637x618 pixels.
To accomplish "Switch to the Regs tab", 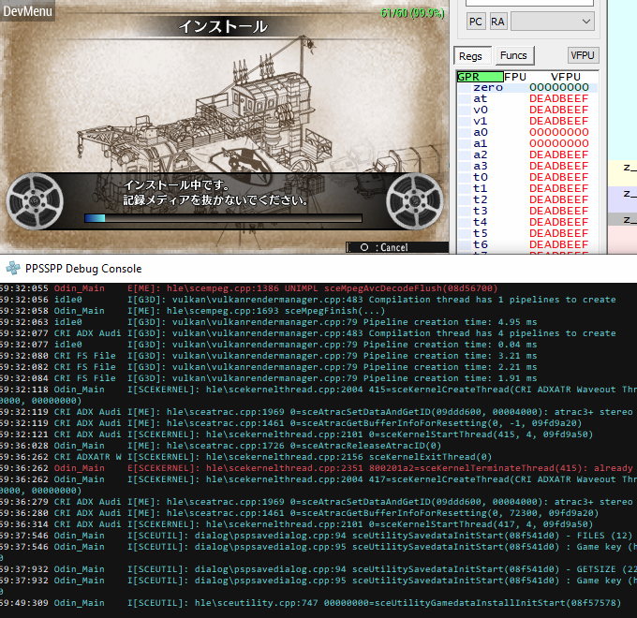I will (471, 56).
